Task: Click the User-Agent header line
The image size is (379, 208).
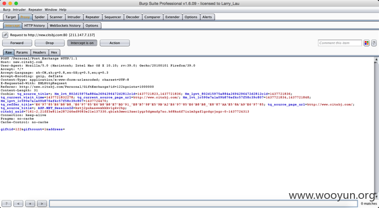Action: [98, 66]
